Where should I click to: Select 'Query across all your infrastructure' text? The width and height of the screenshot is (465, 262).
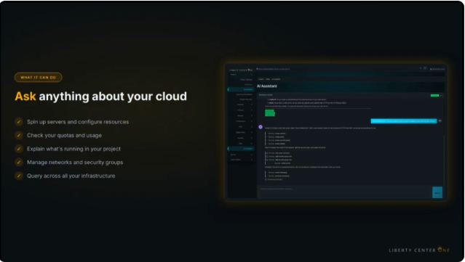pos(71,176)
